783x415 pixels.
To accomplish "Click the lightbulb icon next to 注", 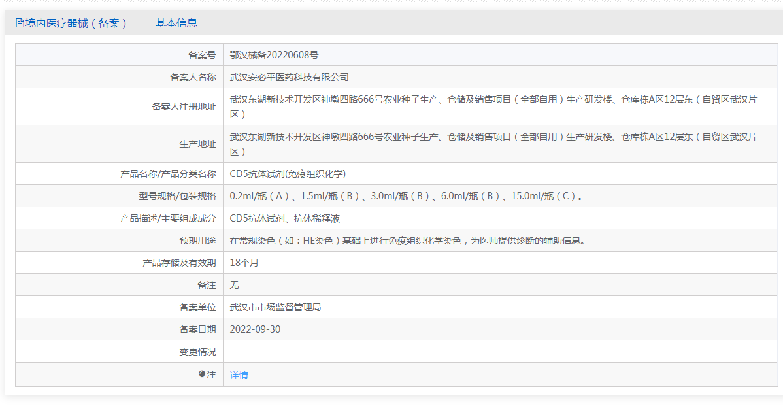I will (x=202, y=374).
